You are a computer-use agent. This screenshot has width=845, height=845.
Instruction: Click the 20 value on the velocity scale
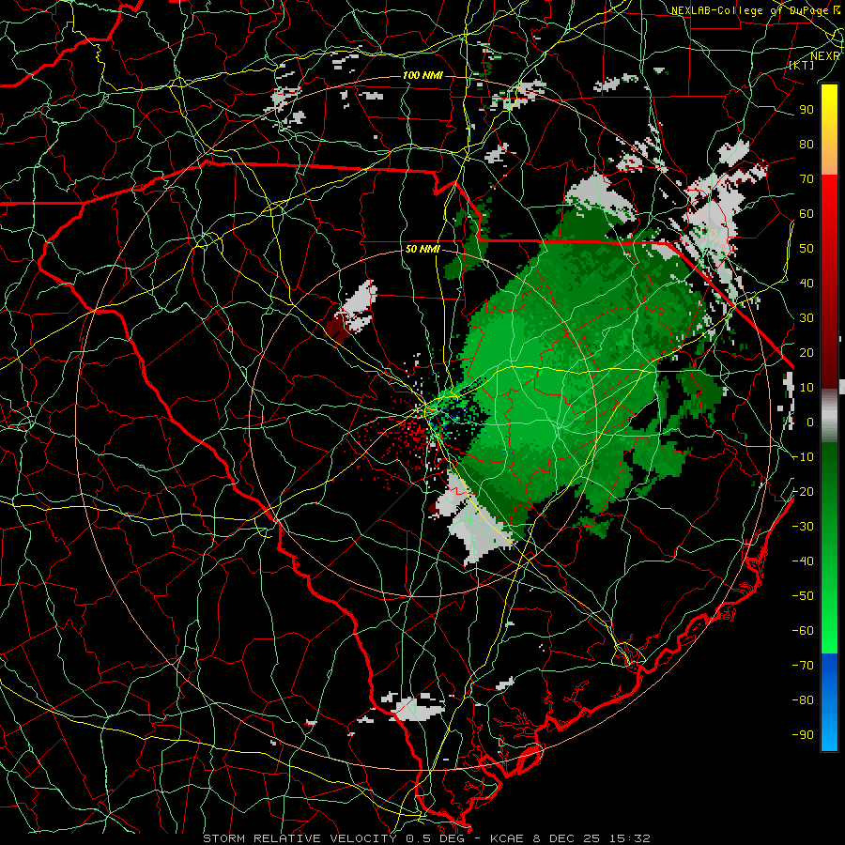coord(807,353)
